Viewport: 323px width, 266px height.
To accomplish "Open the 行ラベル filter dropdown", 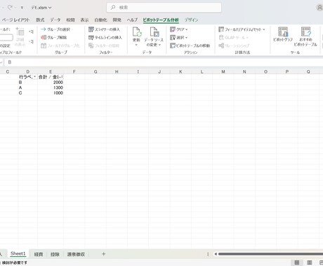I will pyautogui.click(x=35, y=77).
